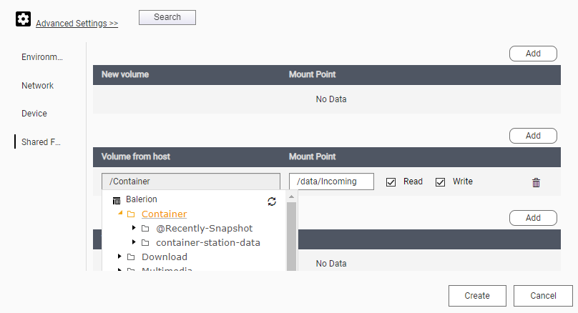Switch to the Network settings tab
Viewport: 578px width, 313px height.
click(37, 86)
